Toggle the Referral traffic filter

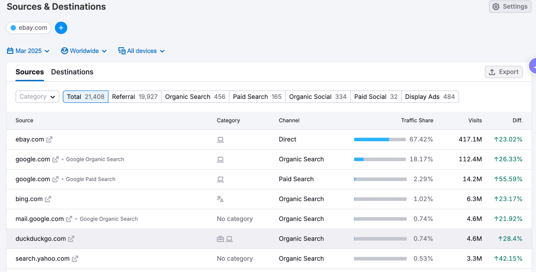point(135,97)
